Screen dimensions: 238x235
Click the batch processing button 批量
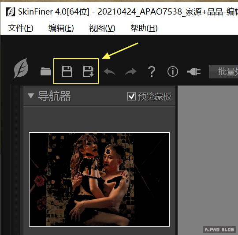click(223, 72)
